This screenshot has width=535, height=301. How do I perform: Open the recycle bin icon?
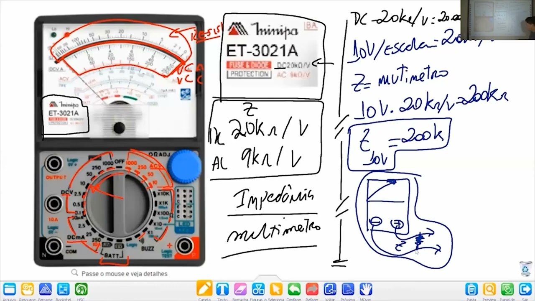(525, 268)
